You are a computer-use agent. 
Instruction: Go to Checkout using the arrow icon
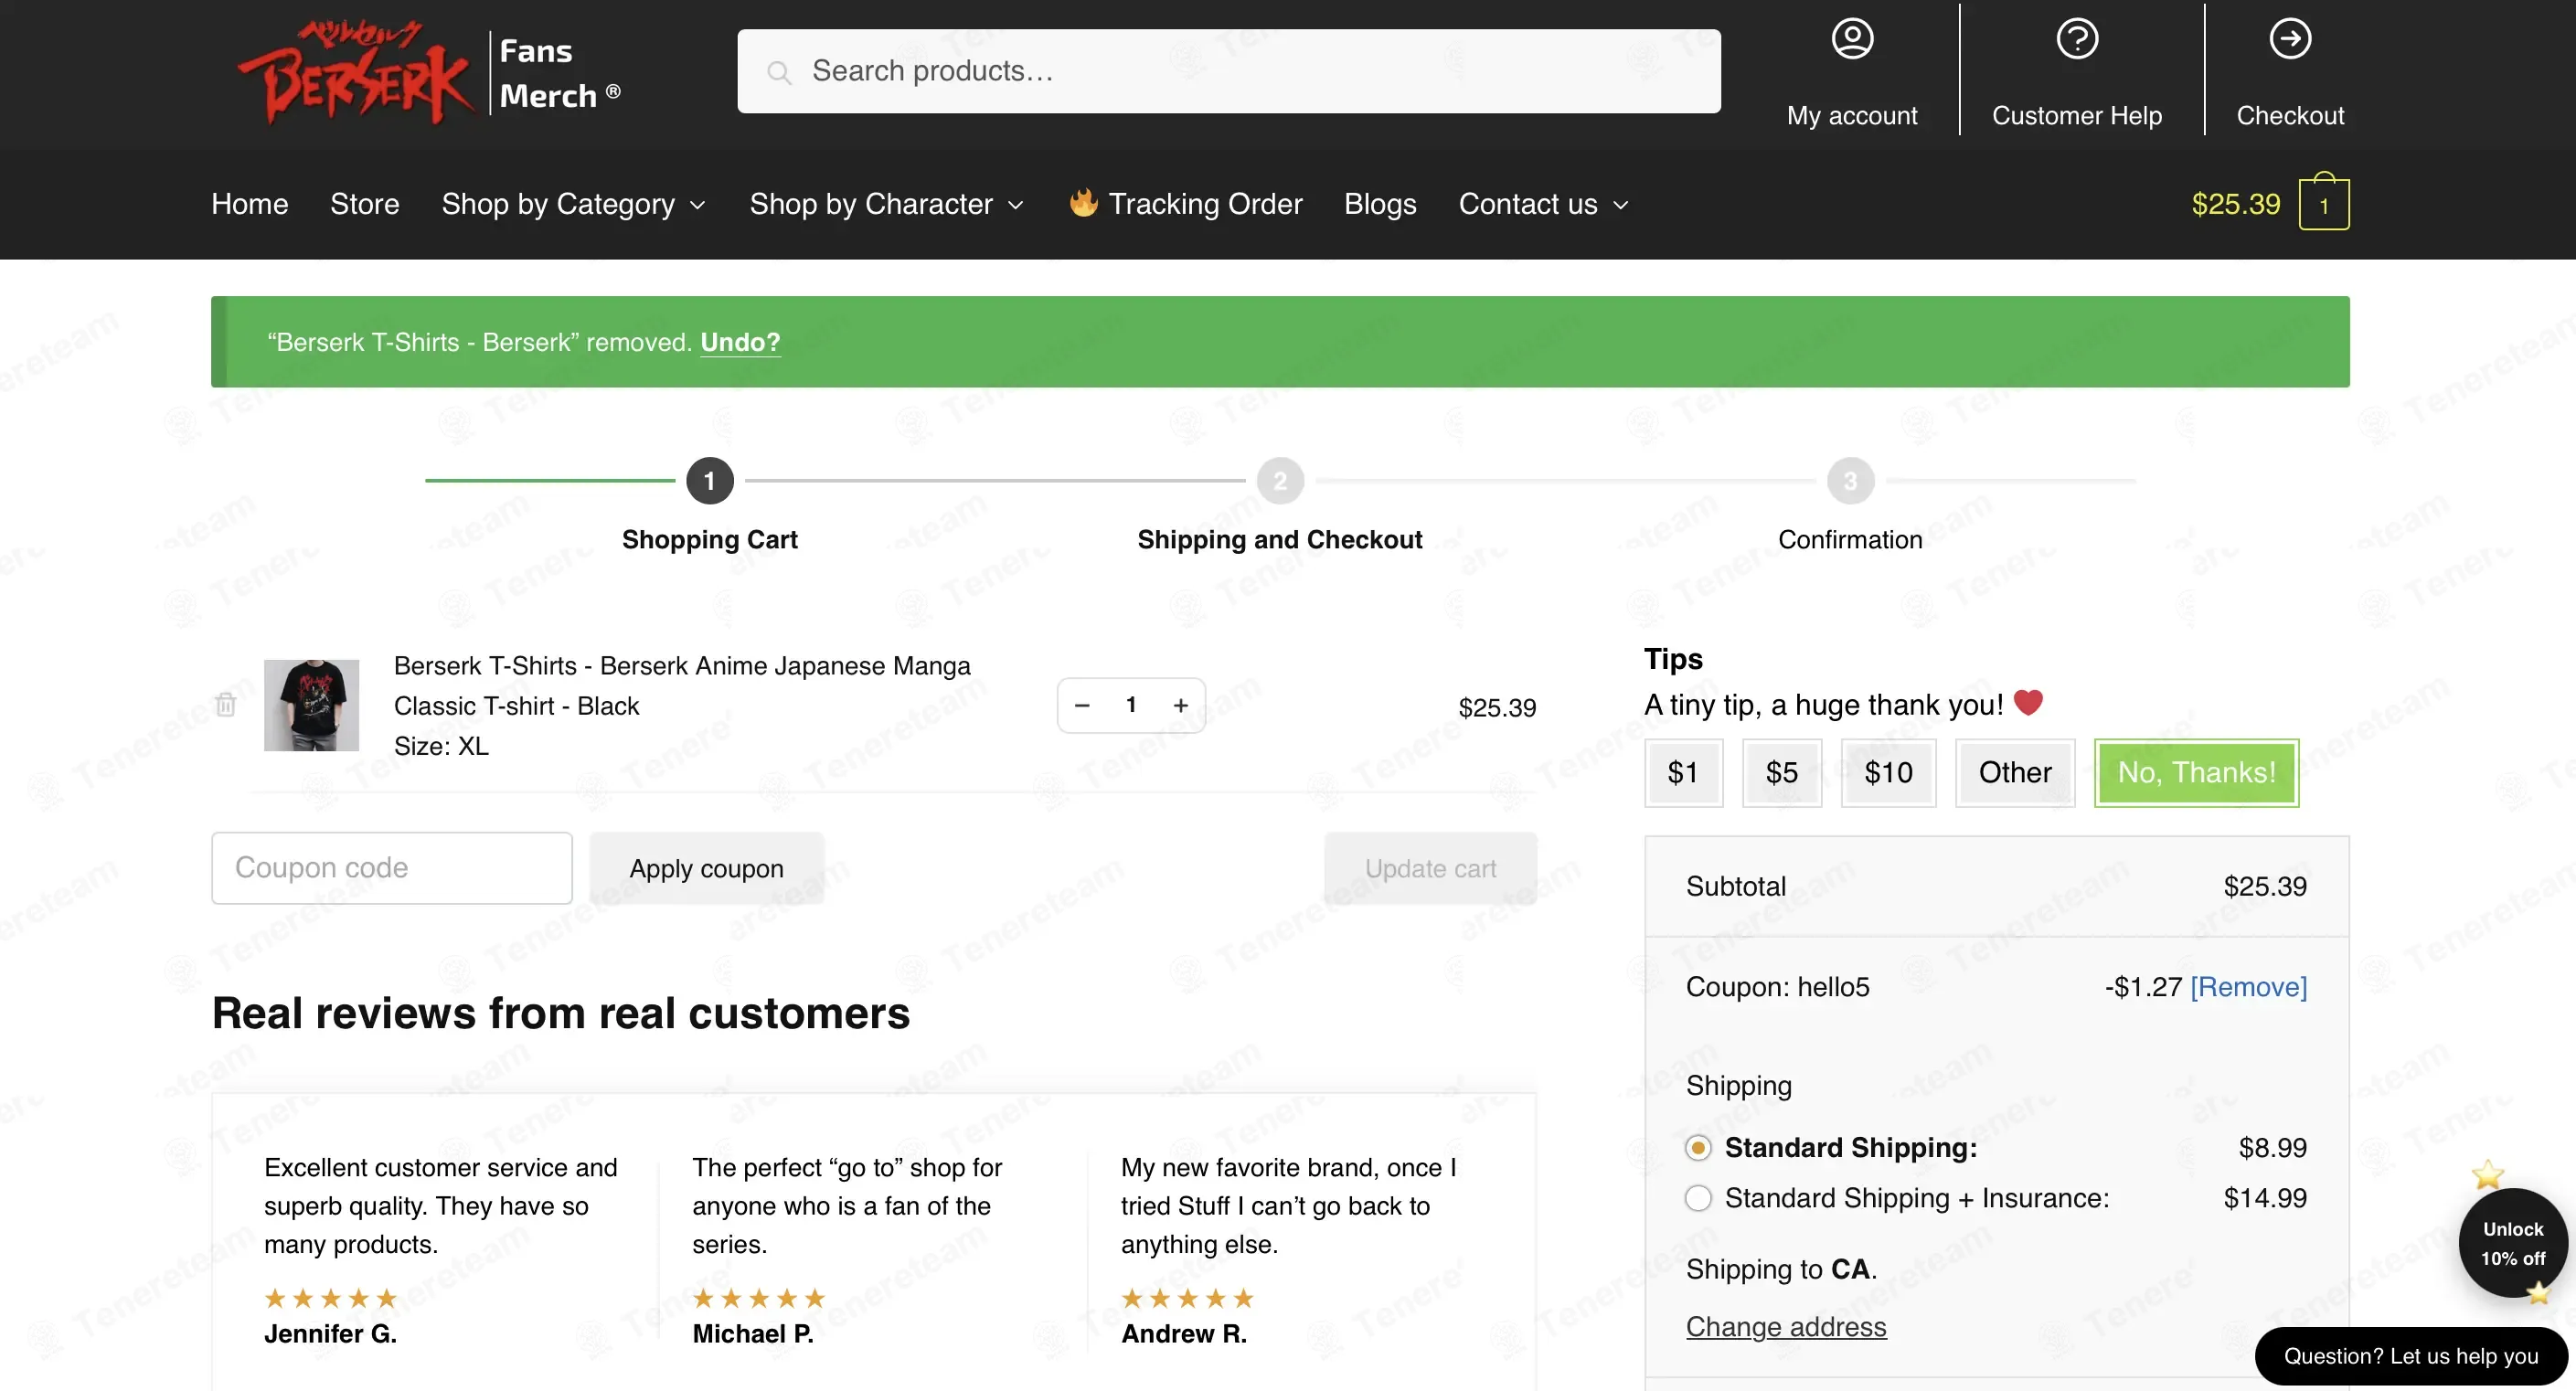(x=2290, y=39)
